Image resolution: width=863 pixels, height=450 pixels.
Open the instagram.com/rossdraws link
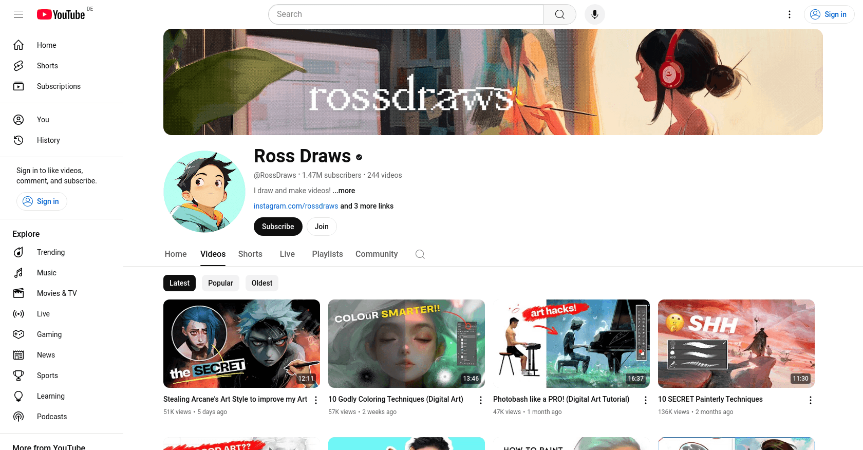tap(296, 206)
